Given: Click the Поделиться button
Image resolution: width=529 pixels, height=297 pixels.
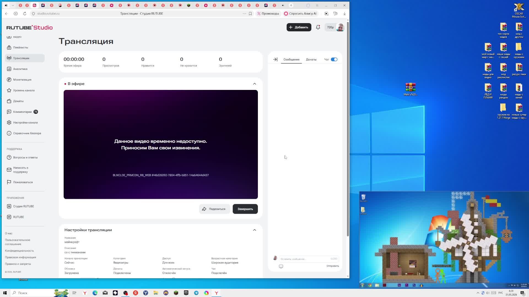Looking at the screenshot, I should (x=214, y=209).
